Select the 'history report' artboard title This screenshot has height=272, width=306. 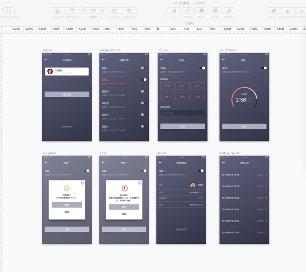230,153
